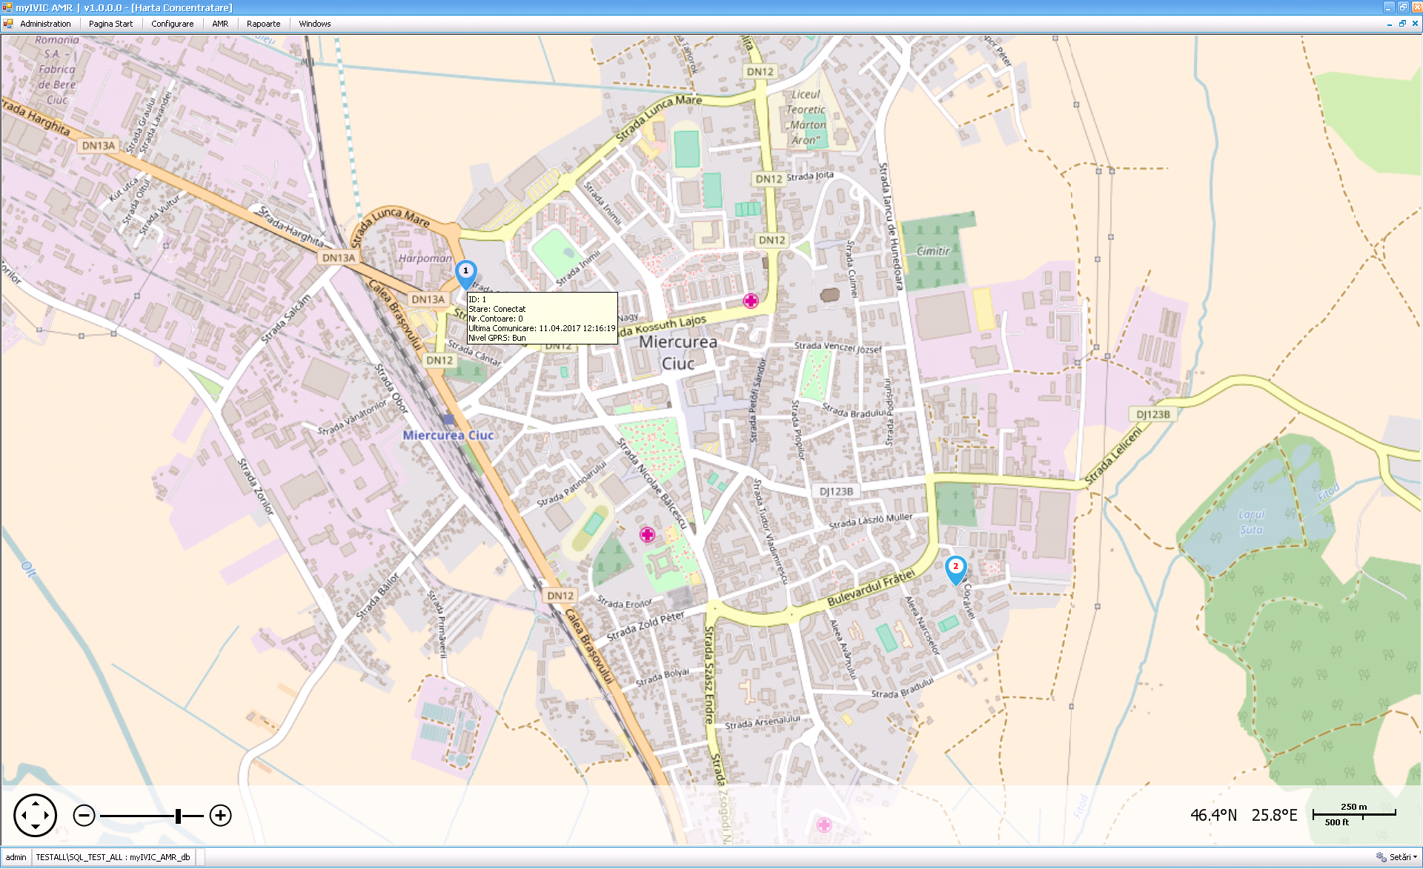This screenshot has width=1423, height=869.
Task: Pan map right with navigation arrow
Action: [x=47, y=816]
